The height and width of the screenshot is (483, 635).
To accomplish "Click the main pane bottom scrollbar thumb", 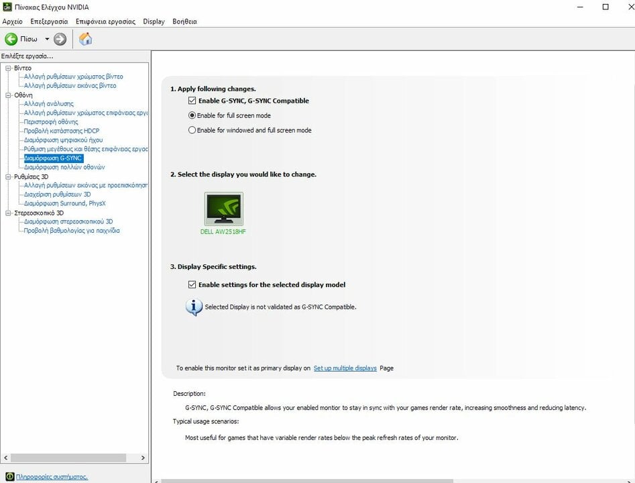I will tap(307, 481).
